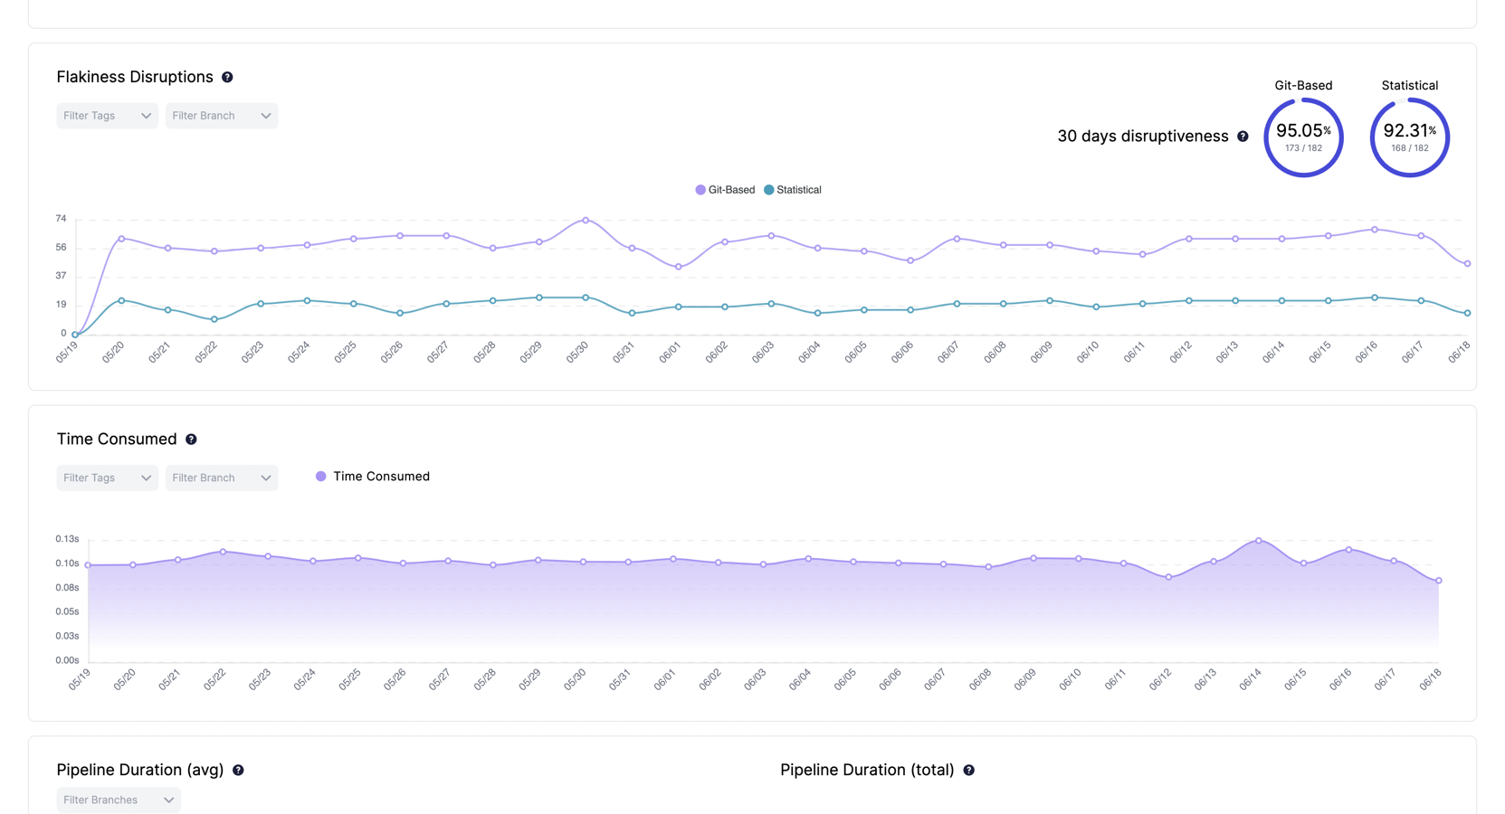Open Filter Branch dropdown in Time Consumed

point(221,478)
